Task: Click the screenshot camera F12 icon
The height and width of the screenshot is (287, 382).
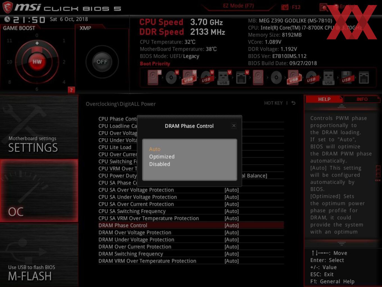Action: click(285, 7)
